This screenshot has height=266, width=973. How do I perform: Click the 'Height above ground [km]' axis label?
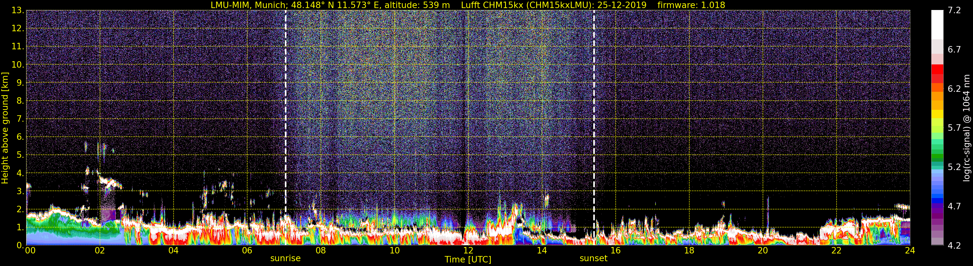tap(5, 128)
